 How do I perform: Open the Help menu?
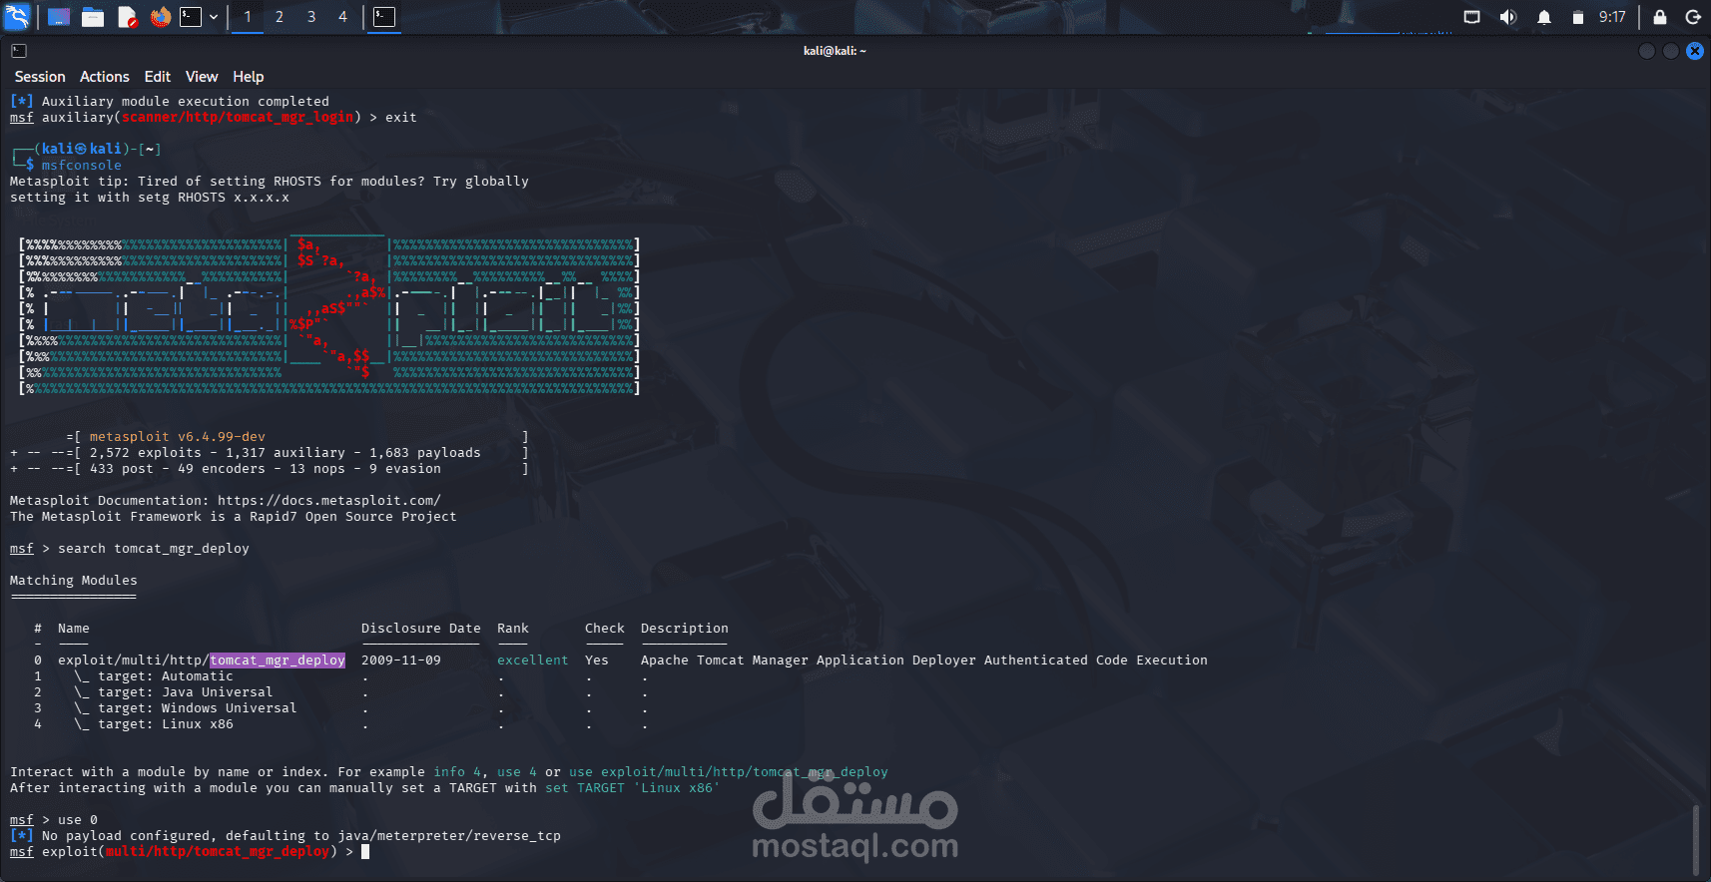click(x=249, y=77)
